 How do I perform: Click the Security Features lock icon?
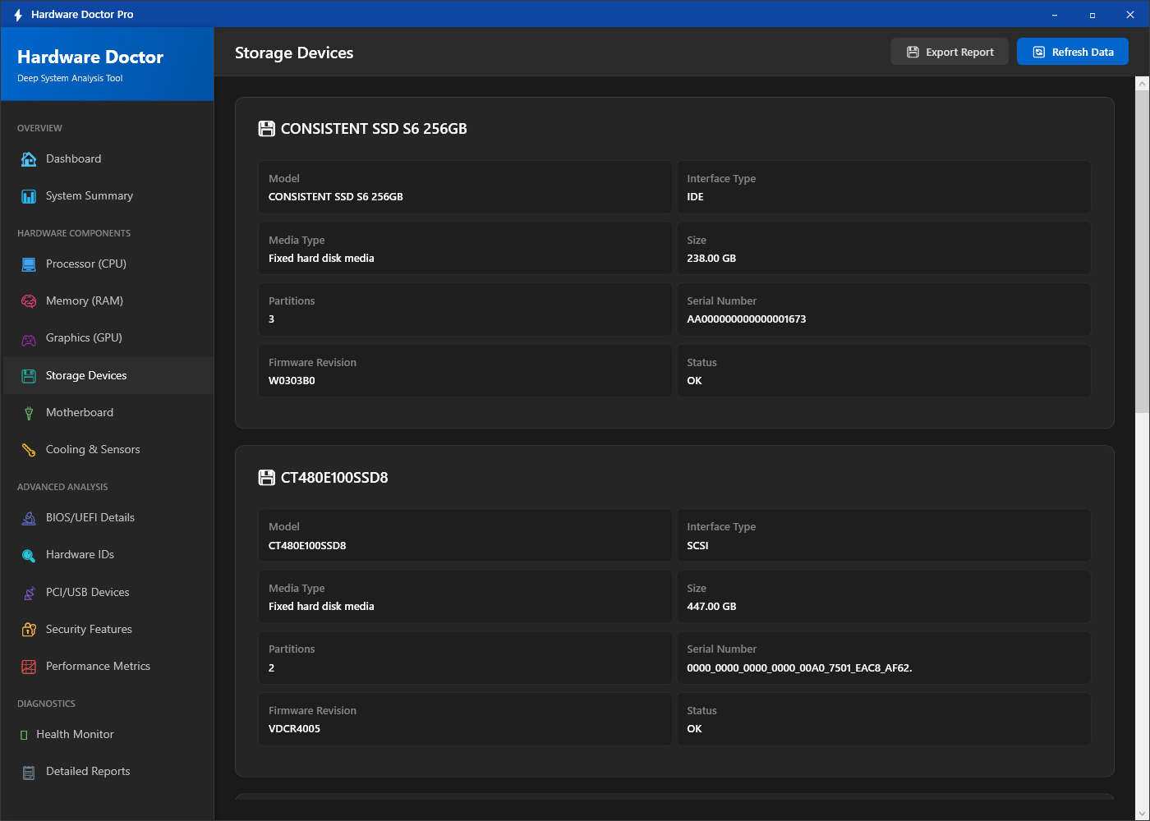pos(29,630)
